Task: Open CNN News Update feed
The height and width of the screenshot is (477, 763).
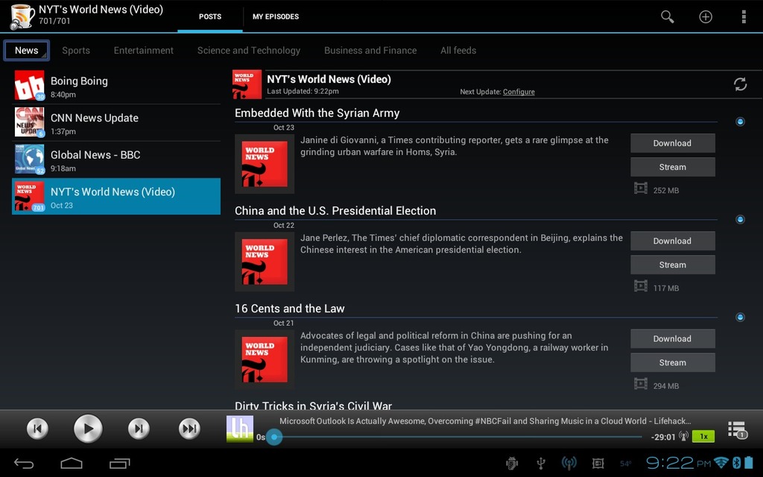Action: 116,122
